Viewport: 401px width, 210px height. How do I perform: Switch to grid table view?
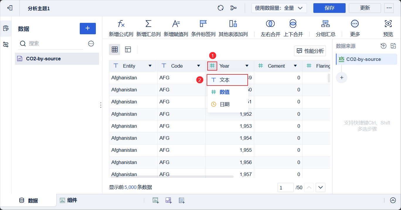click(x=115, y=49)
